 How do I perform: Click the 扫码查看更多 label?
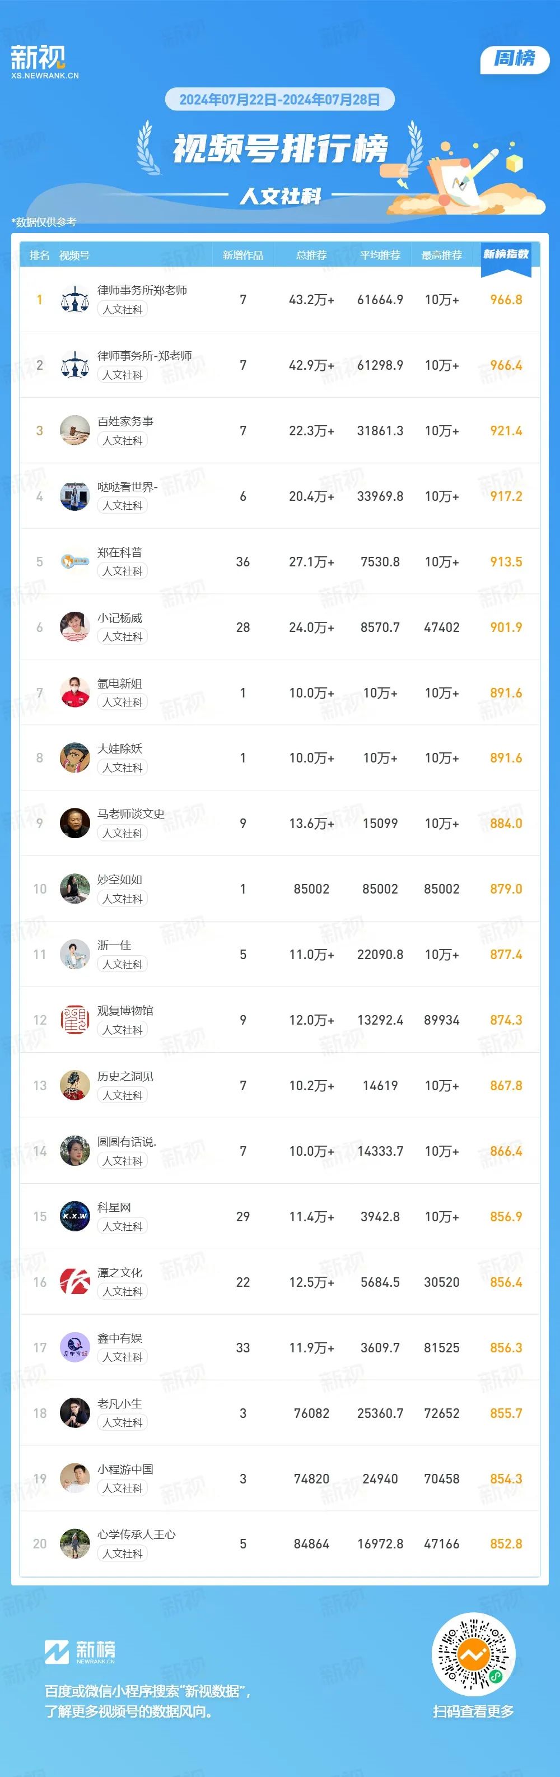point(473,1711)
